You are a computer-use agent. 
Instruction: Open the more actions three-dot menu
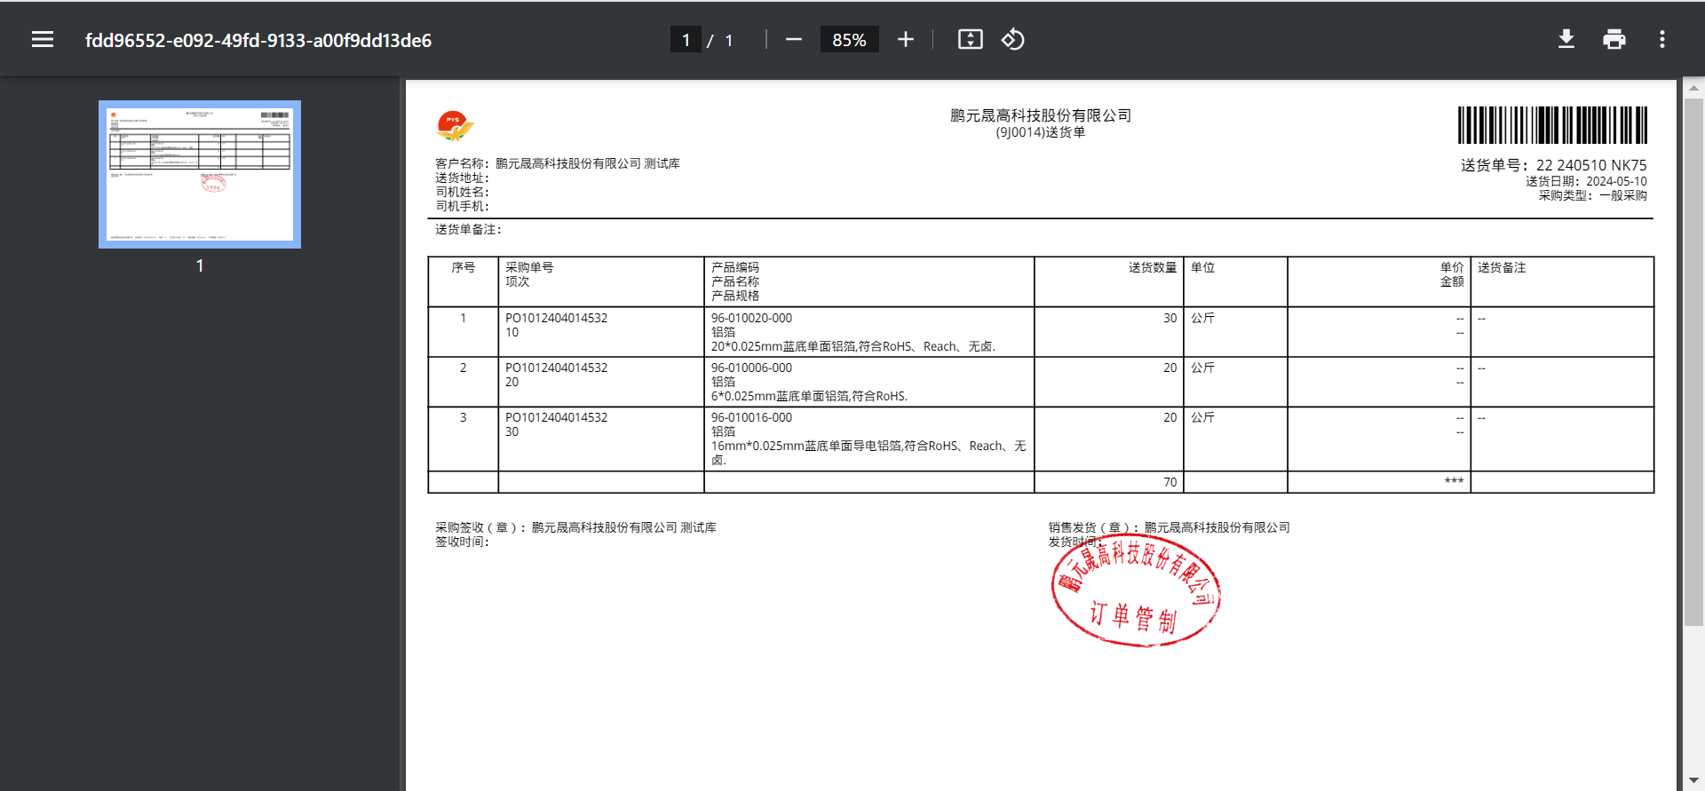pos(1662,40)
